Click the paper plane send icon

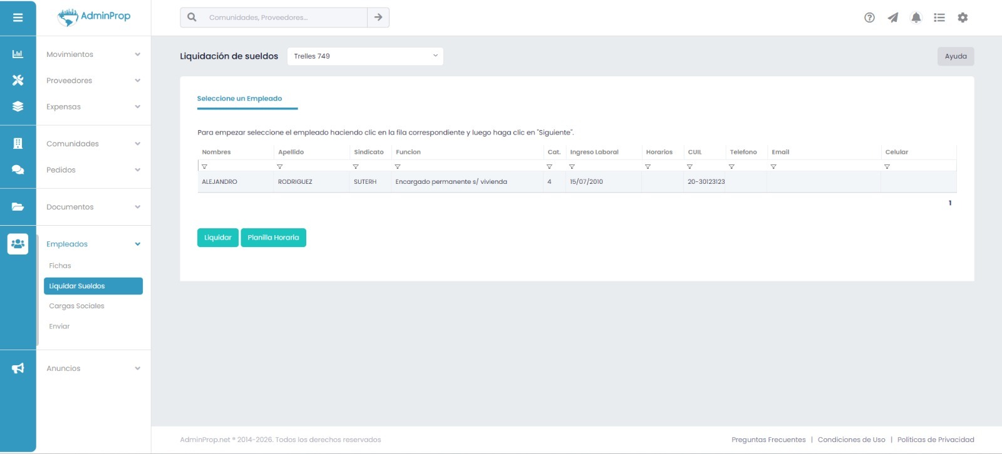(x=893, y=18)
